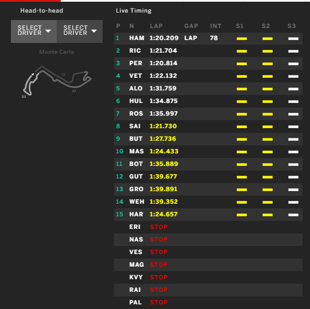Click the S1 sector bar for ALO
Viewport: 310px width, 309px height.
click(x=242, y=89)
